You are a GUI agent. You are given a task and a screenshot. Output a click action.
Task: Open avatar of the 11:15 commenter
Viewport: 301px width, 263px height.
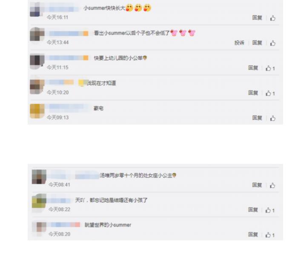[37, 61]
